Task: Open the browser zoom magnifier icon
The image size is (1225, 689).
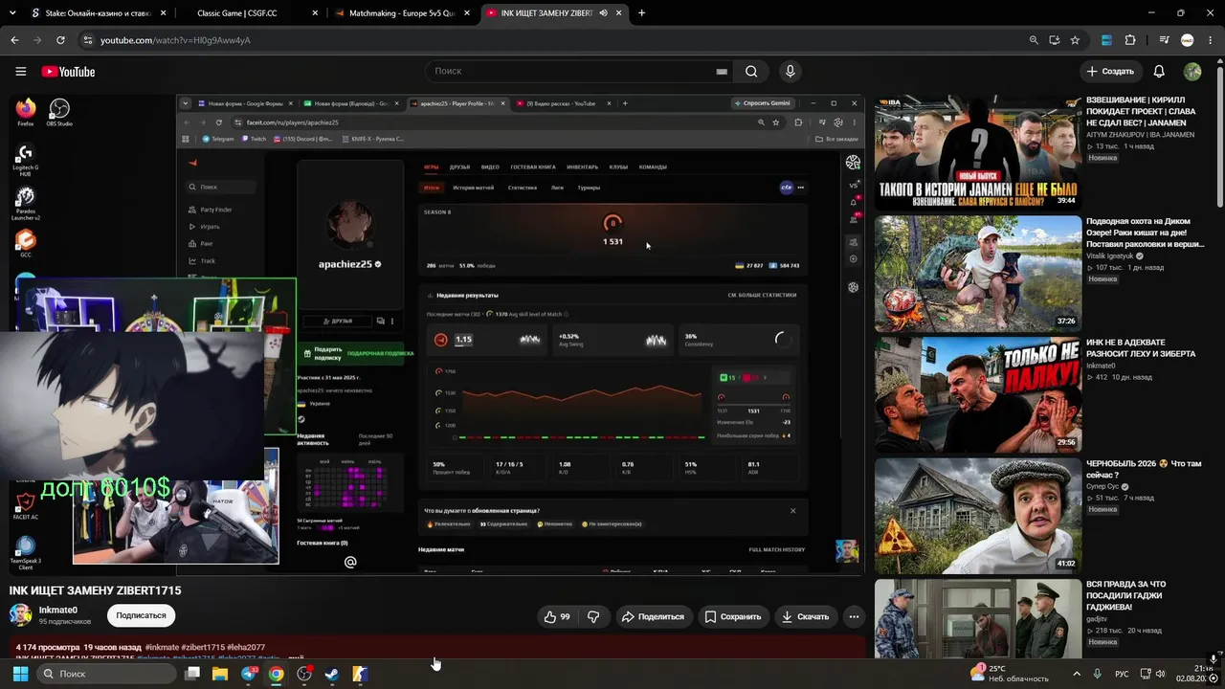Action: [1034, 40]
